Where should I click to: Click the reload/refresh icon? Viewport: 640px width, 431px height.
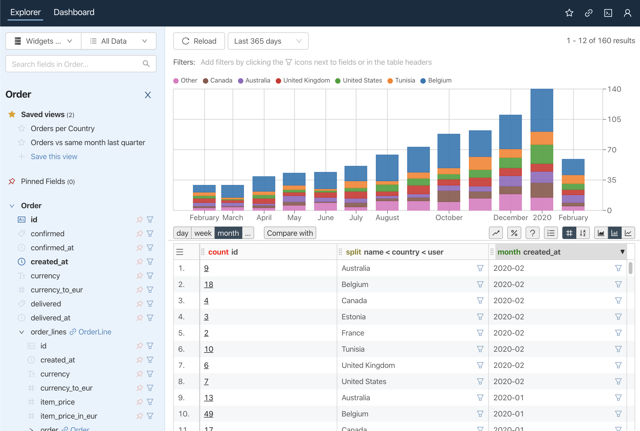click(185, 41)
